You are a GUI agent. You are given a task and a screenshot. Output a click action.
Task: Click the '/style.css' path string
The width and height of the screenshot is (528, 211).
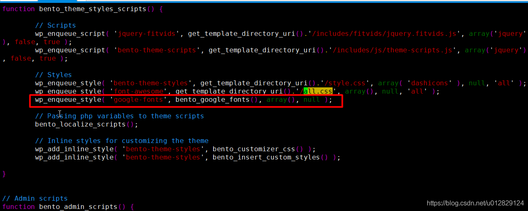[351, 83]
